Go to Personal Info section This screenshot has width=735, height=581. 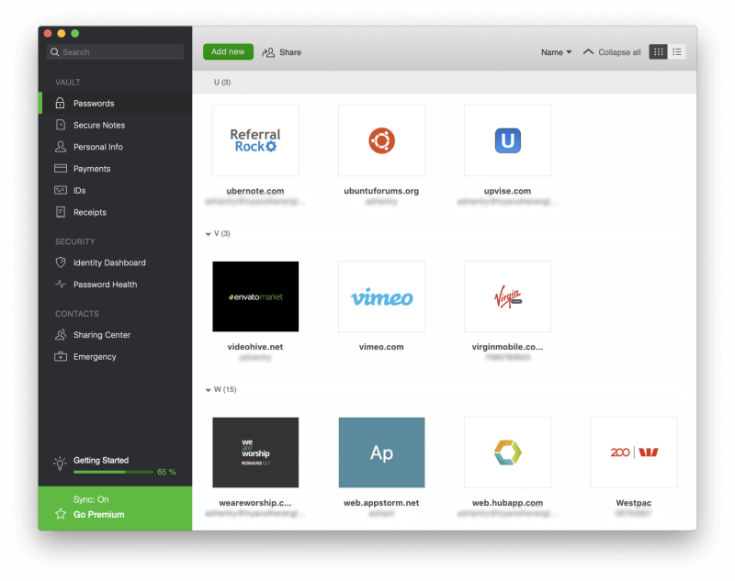(116, 147)
